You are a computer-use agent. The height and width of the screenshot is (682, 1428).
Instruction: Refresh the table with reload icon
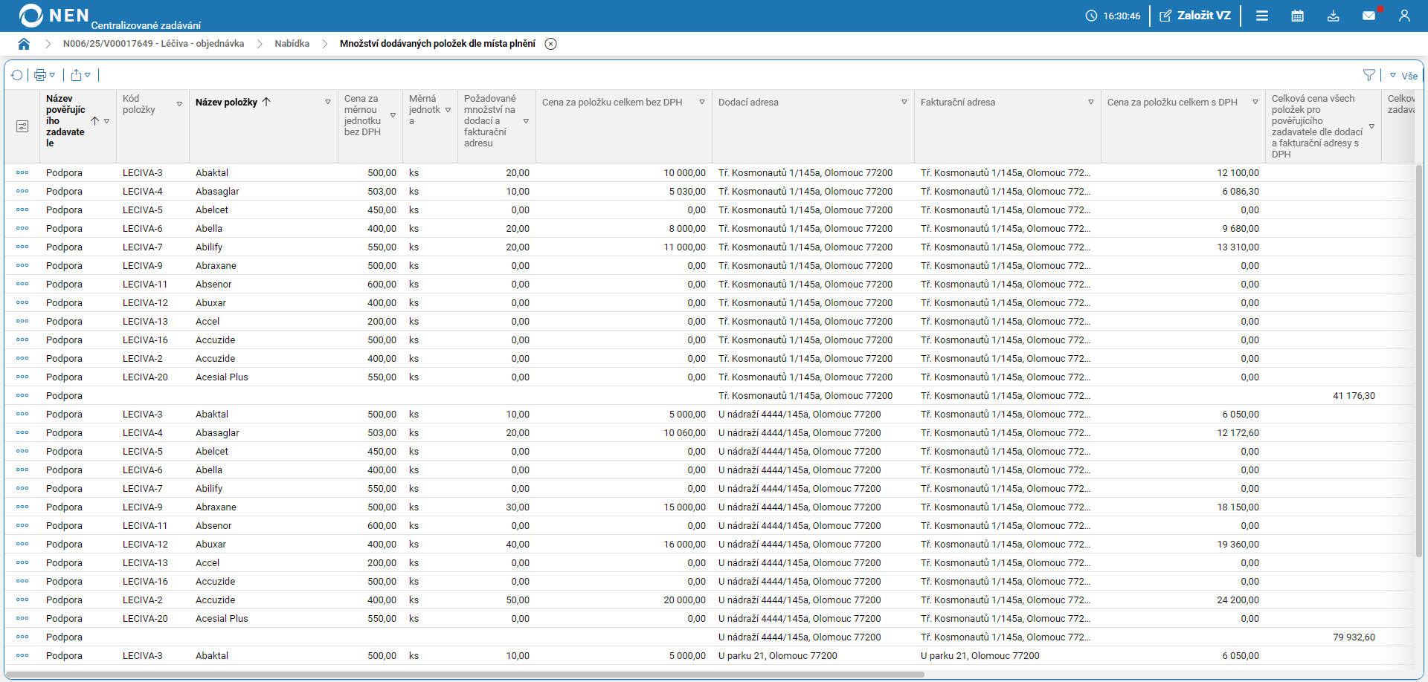tap(17, 75)
